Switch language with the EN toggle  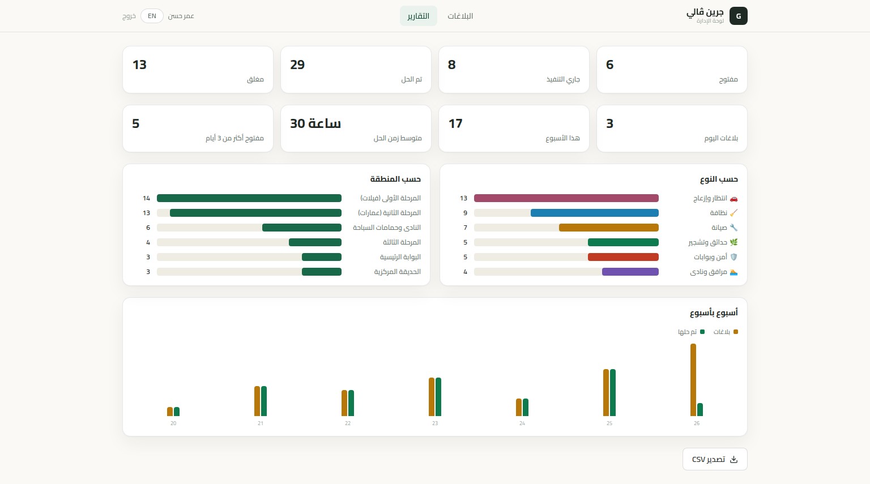pos(152,16)
